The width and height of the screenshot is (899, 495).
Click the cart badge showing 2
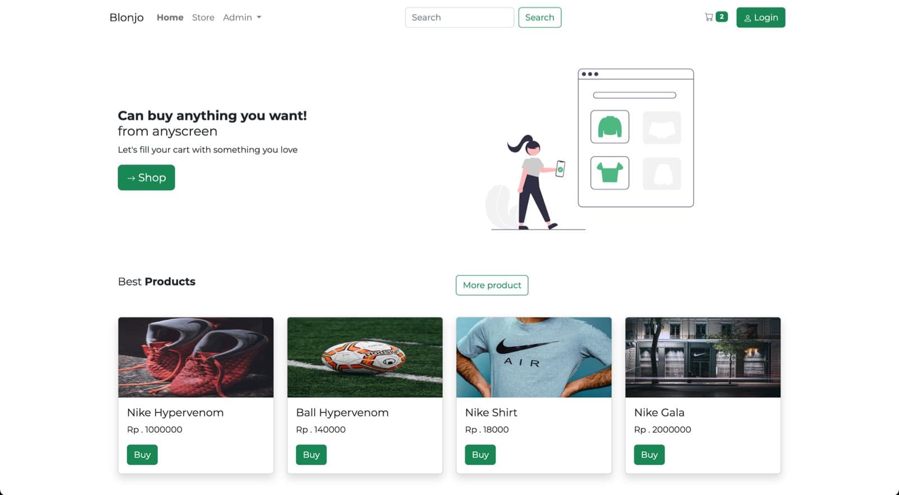coord(722,17)
